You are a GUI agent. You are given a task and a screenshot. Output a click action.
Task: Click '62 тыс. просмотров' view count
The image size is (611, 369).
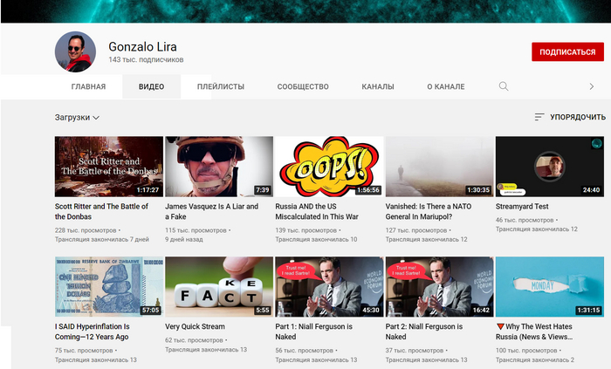click(194, 340)
